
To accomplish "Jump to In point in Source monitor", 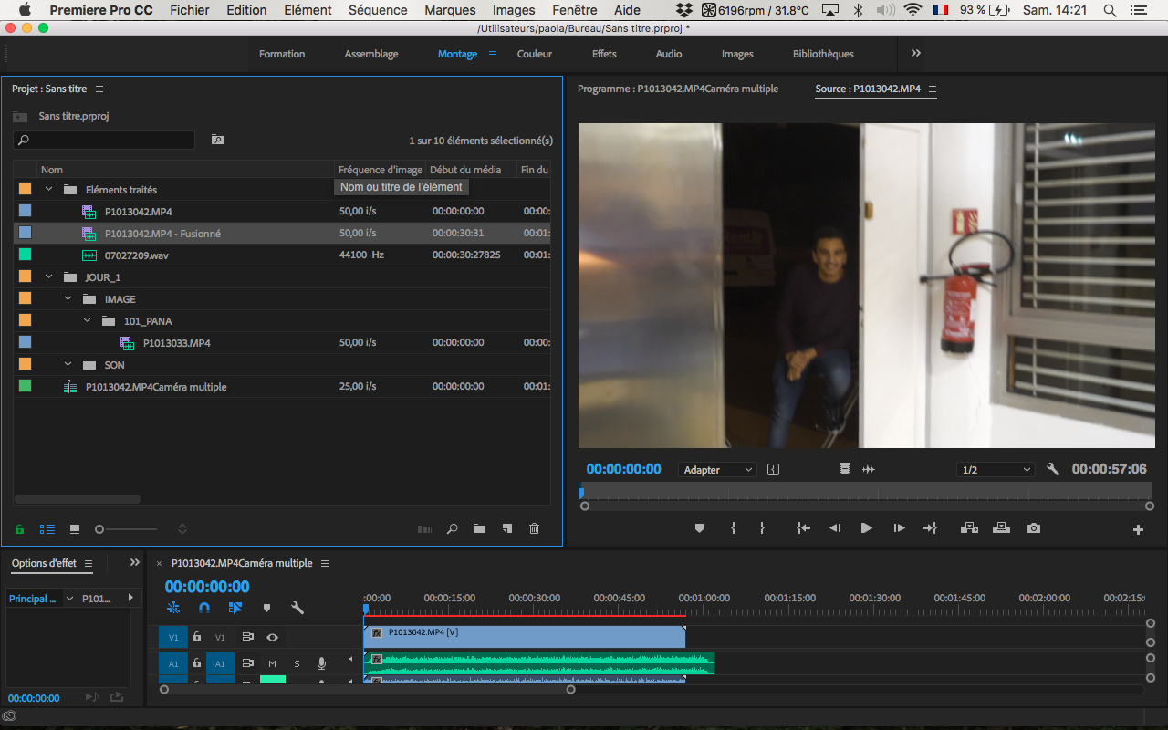I will (803, 528).
